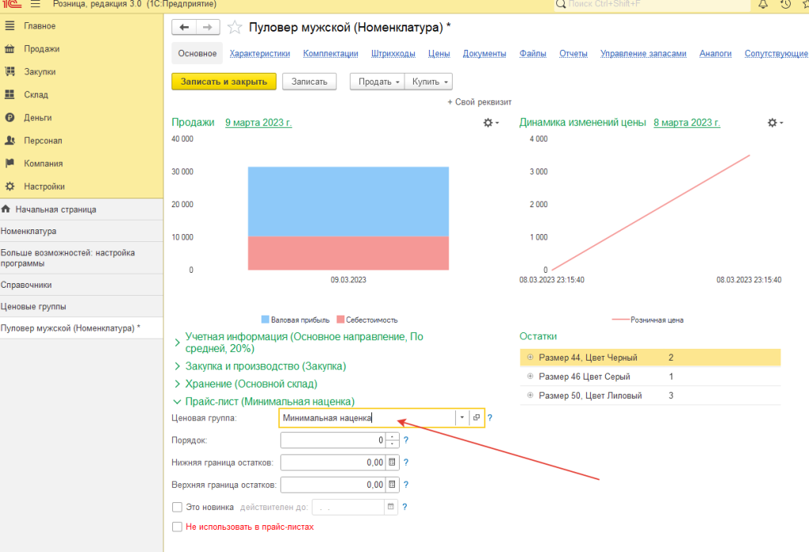Show help for Ценовая группа field

pyautogui.click(x=490, y=418)
